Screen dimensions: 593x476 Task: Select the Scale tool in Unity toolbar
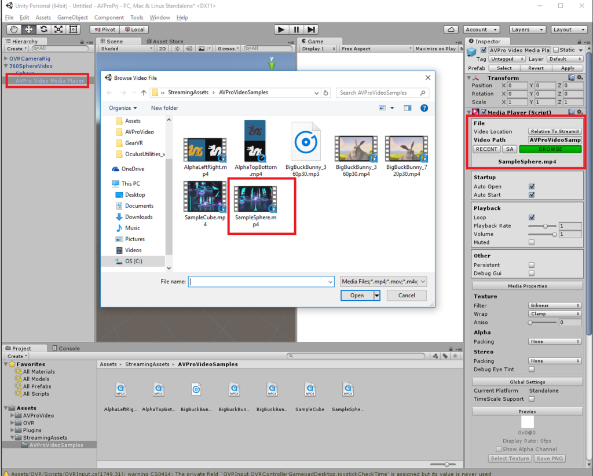pyautogui.click(x=58, y=29)
